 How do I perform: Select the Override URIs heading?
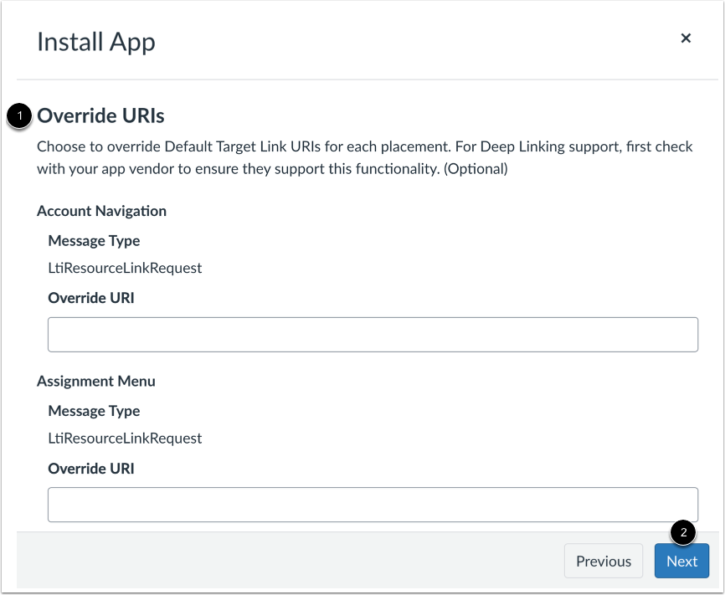pos(100,115)
